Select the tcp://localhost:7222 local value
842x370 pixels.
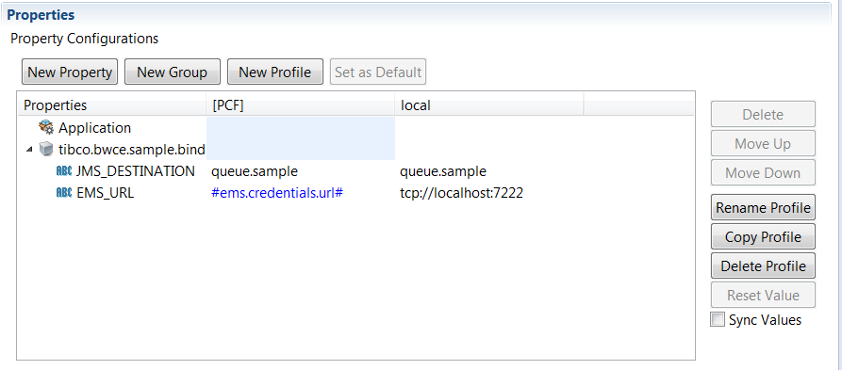[x=462, y=193]
